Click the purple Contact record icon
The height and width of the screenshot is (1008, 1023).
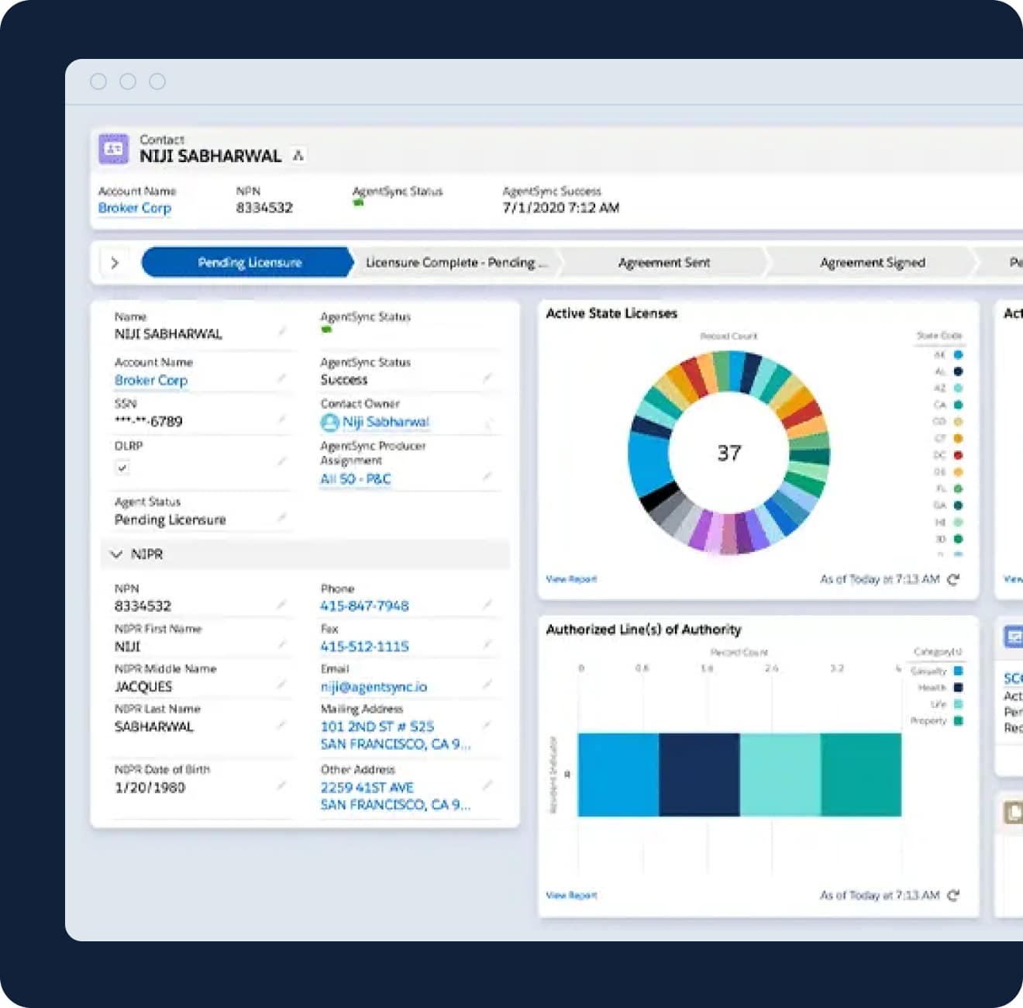point(113,148)
